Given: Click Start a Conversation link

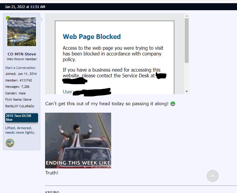Looking at the screenshot, I should coord(20,68).
